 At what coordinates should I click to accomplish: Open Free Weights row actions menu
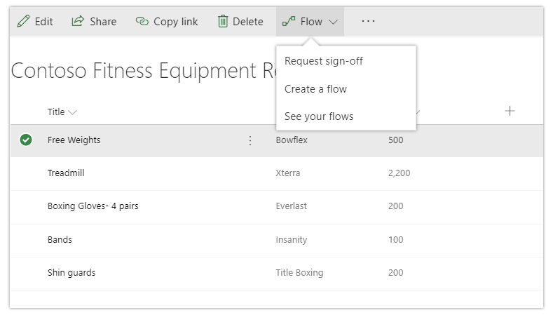[250, 140]
